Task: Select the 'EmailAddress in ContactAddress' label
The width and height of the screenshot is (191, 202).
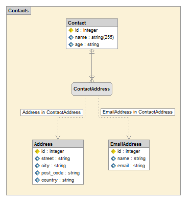Action: 138,112
